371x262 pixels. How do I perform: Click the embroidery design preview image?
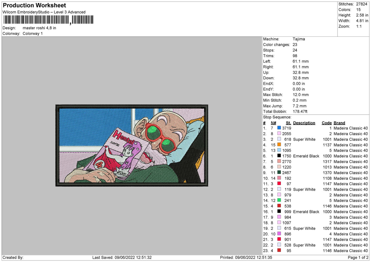131,146
